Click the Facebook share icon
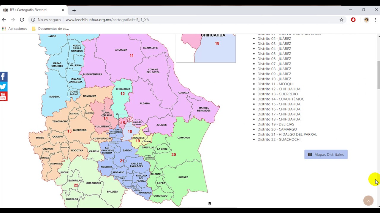The height and width of the screenshot is (213, 380). pos(4,77)
